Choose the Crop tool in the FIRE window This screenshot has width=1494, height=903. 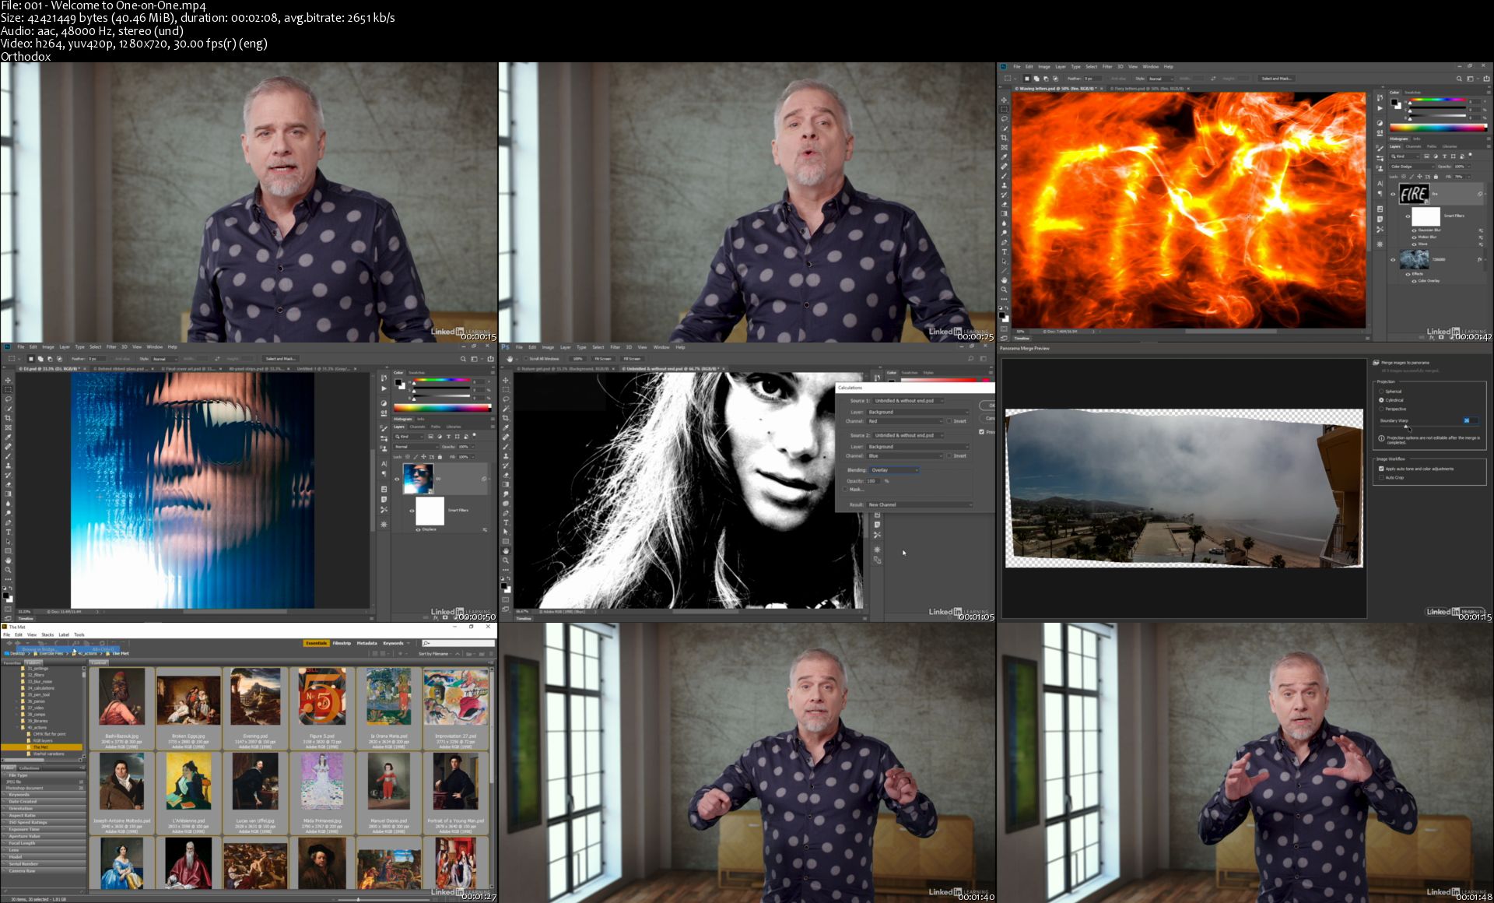pyautogui.click(x=1004, y=138)
